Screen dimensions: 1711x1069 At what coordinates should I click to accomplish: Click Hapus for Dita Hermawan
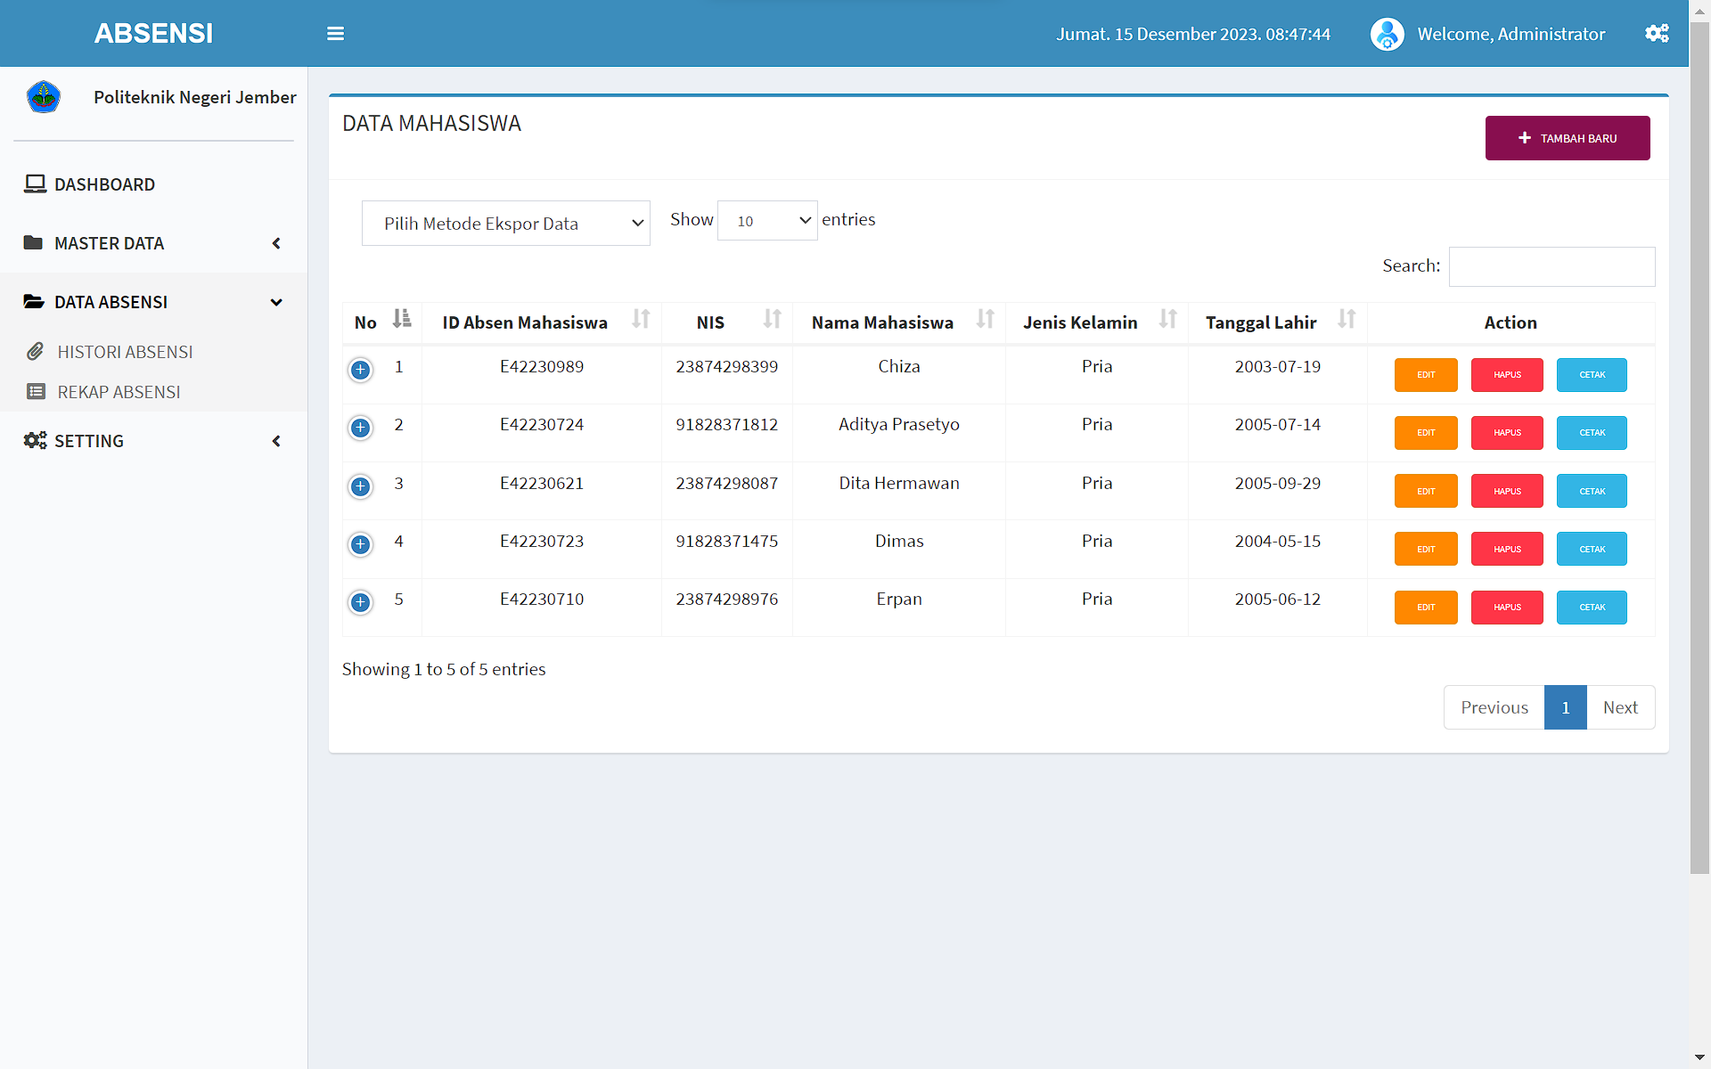[x=1507, y=491]
